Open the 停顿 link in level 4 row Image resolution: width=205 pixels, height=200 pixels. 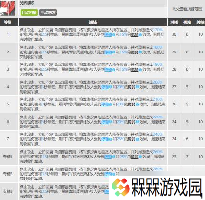[x=105, y=87]
